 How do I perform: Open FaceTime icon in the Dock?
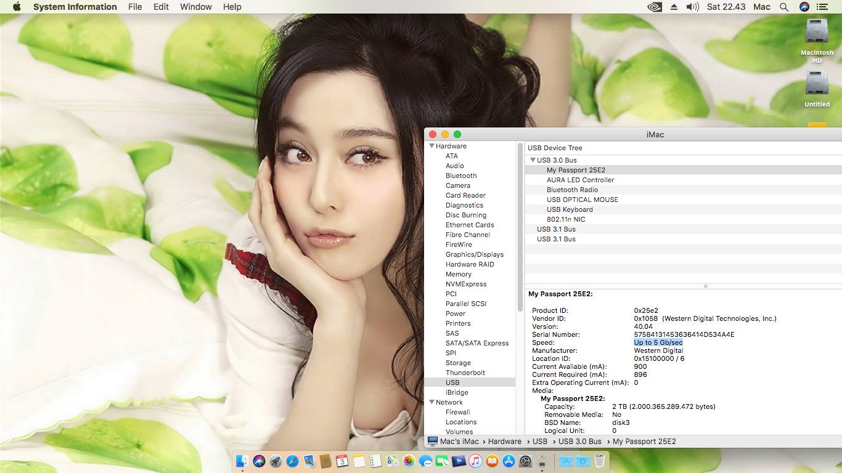tap(442, 461)
